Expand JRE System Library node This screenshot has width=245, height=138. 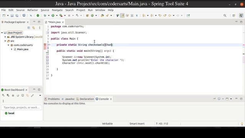pyautogui.click(x=5, y=37)
